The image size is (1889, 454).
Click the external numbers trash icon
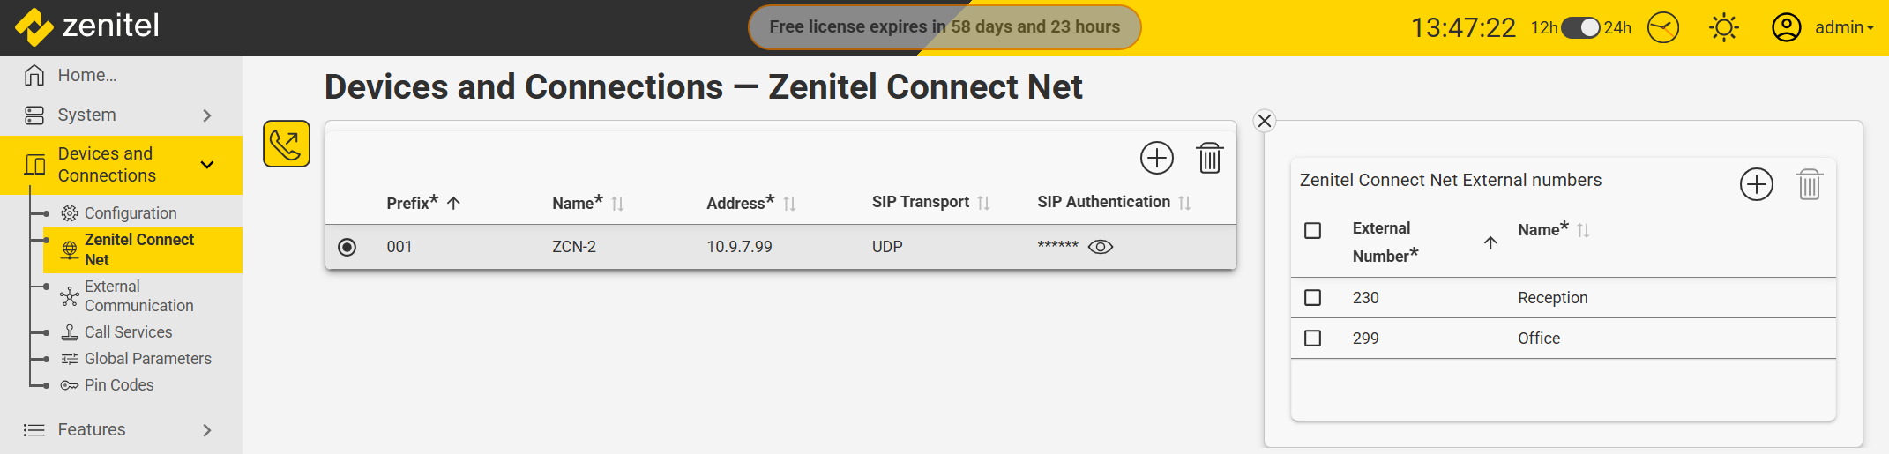coord(1809,184)
